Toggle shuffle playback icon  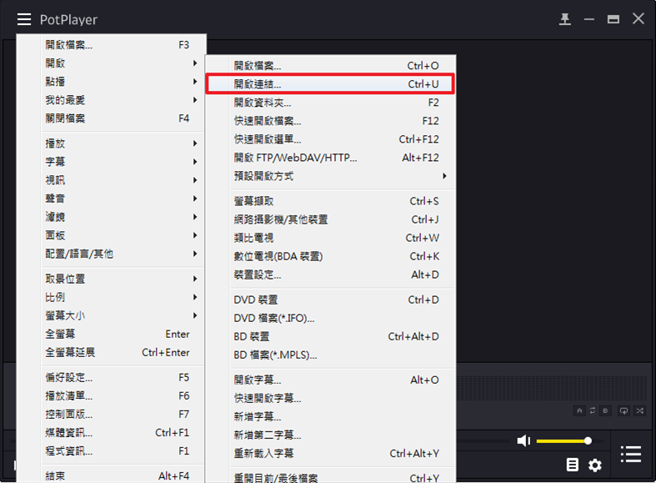(x=639, y=410)
